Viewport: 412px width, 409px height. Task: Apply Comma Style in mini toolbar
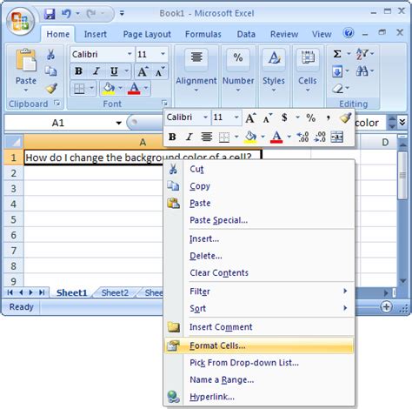point(328,117)
